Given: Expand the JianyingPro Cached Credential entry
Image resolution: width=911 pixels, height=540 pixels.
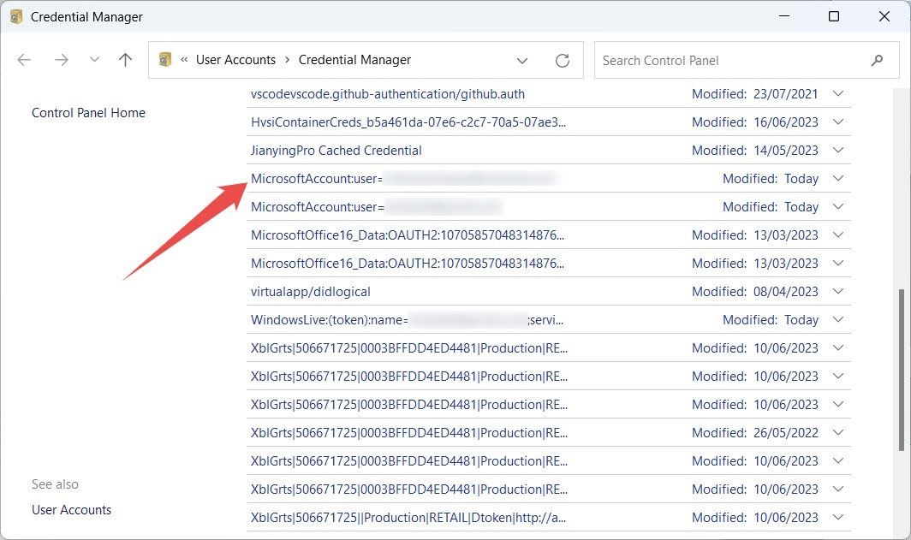Looking at the screenshot, I should coord(838,150).
